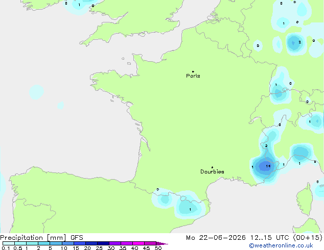Click the Paris city label
Screen dimensions: 324x250
(x=193, y=76)
